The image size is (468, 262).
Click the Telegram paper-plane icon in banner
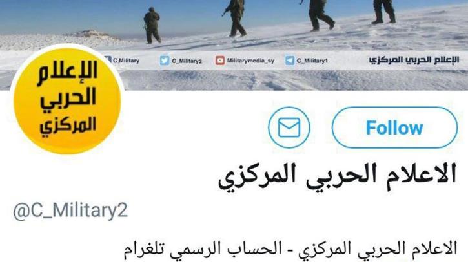click(290, 61)
